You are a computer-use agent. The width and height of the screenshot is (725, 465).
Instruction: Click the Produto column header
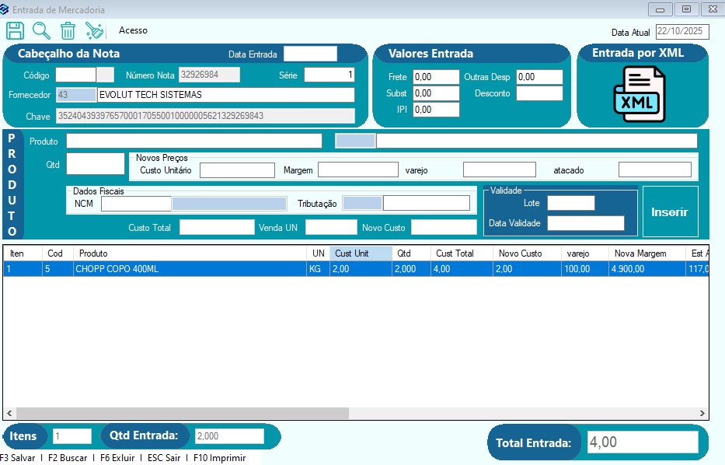[x=190, y=253]
